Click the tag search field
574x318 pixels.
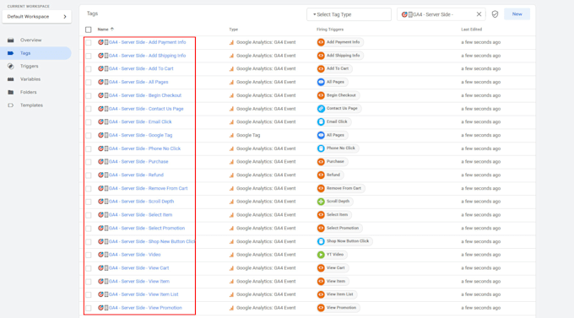441,14
